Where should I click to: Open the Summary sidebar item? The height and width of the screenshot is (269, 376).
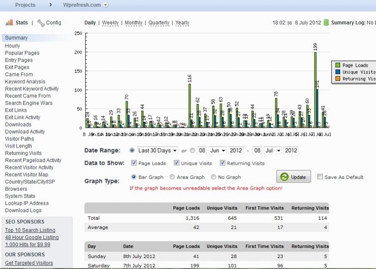pos(16,38)
